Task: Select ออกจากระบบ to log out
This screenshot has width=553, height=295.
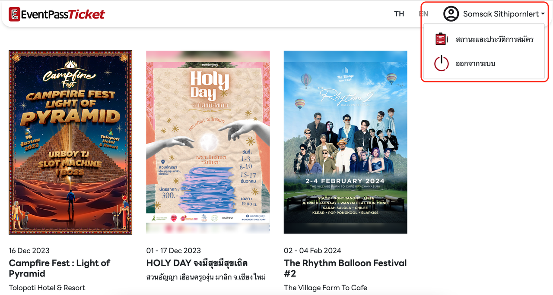Action: (x=475, y=64)
